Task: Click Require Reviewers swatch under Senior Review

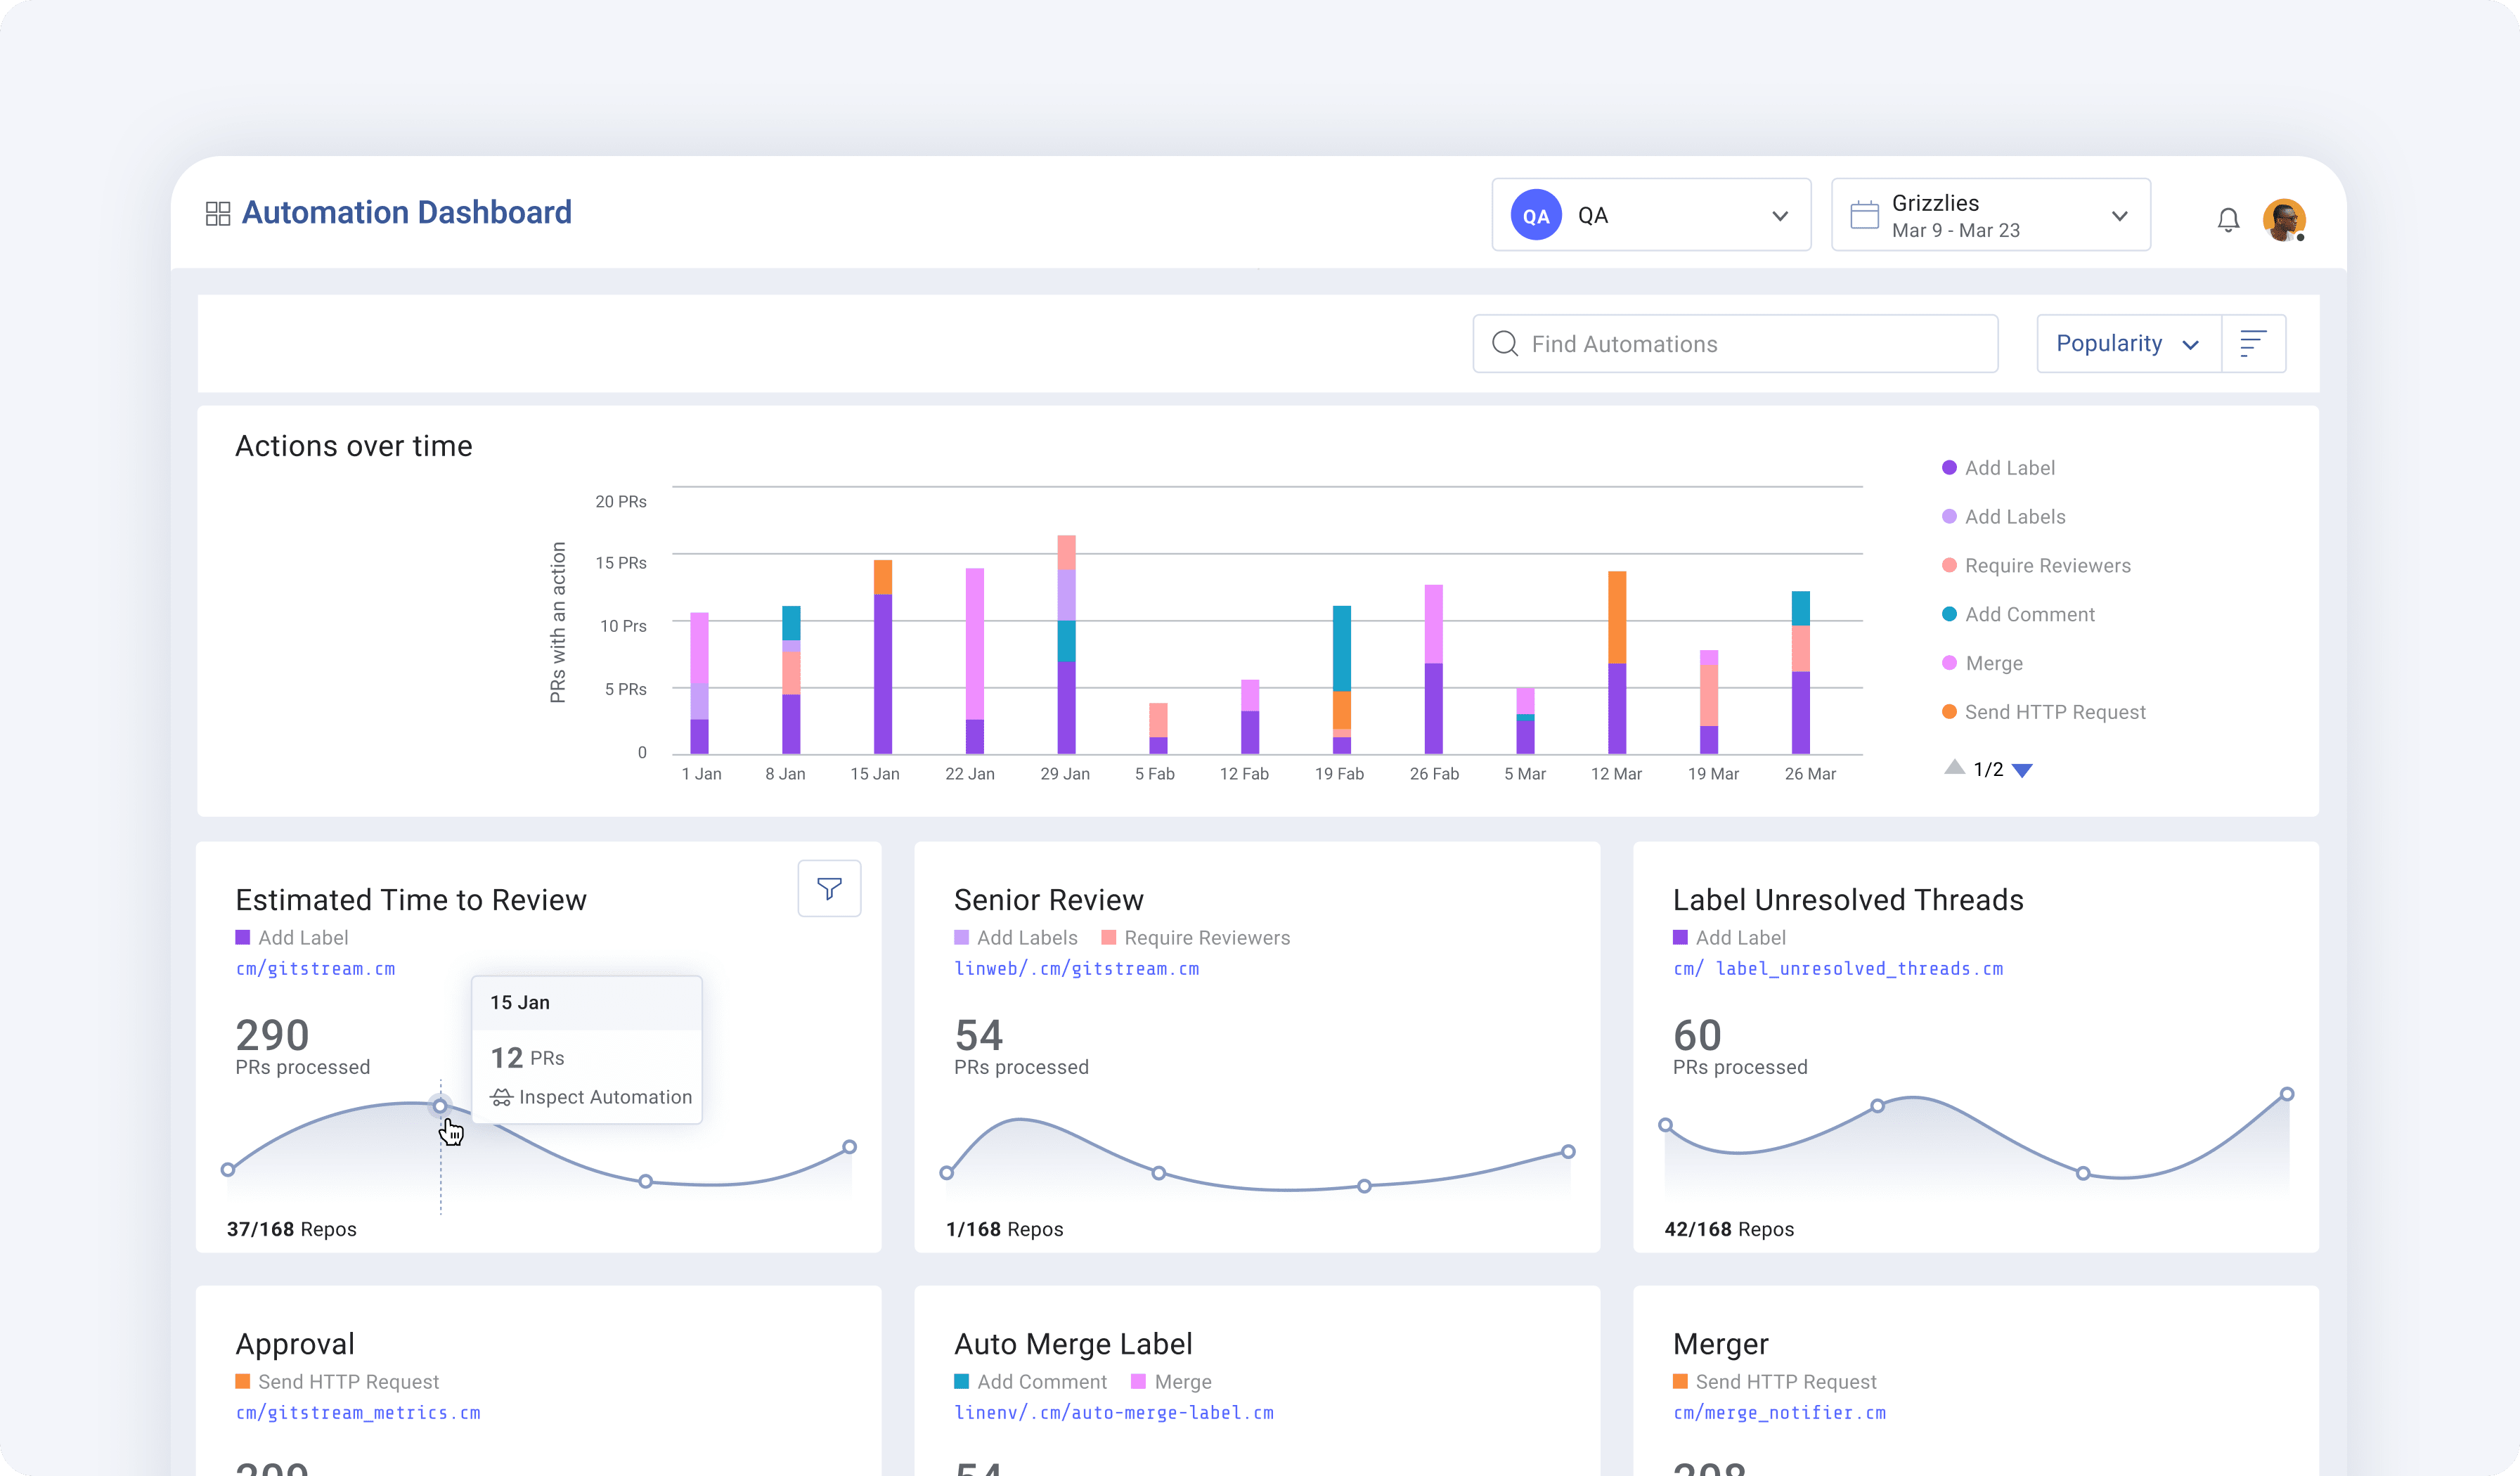Action: [1108, 937]
